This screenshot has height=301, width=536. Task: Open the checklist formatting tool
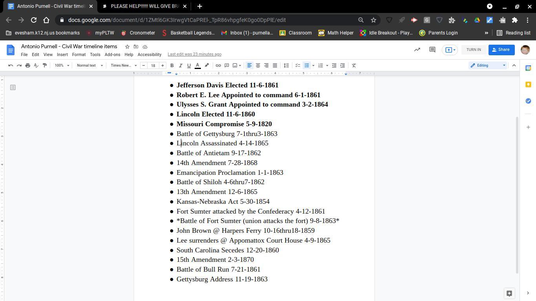click(298, 65)
